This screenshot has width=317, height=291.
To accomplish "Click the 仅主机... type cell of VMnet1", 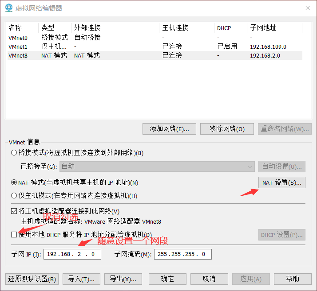I will click(54, 47).
